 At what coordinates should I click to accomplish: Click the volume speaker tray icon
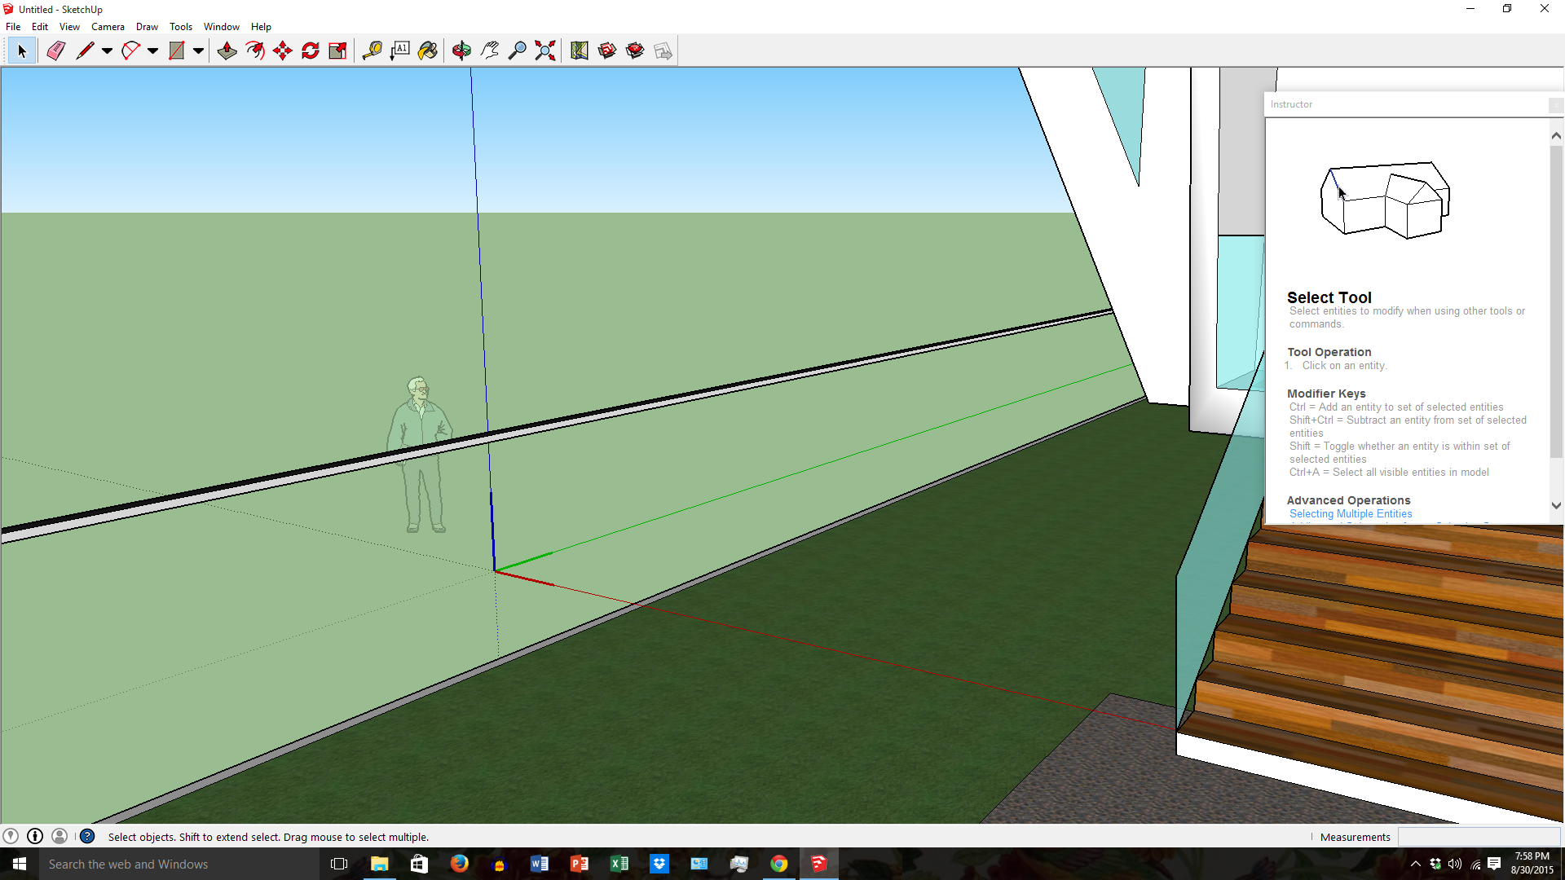pos(1455,864)
